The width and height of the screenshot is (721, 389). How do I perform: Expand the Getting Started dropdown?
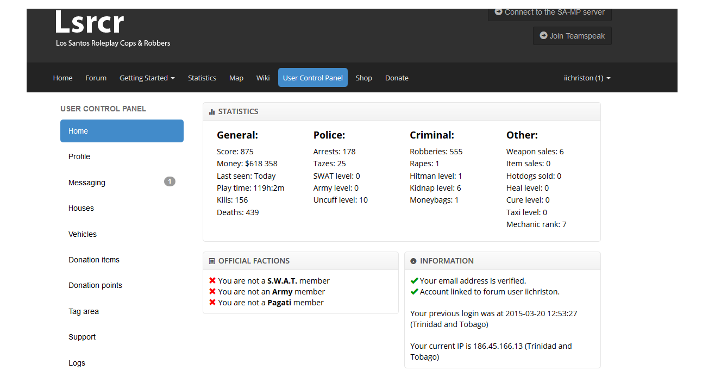[147, 78]
